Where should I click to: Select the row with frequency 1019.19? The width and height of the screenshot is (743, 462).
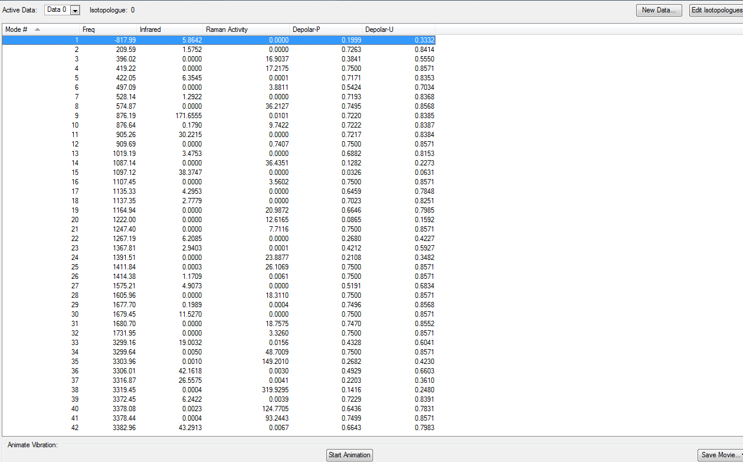click(x=219, y=154)
